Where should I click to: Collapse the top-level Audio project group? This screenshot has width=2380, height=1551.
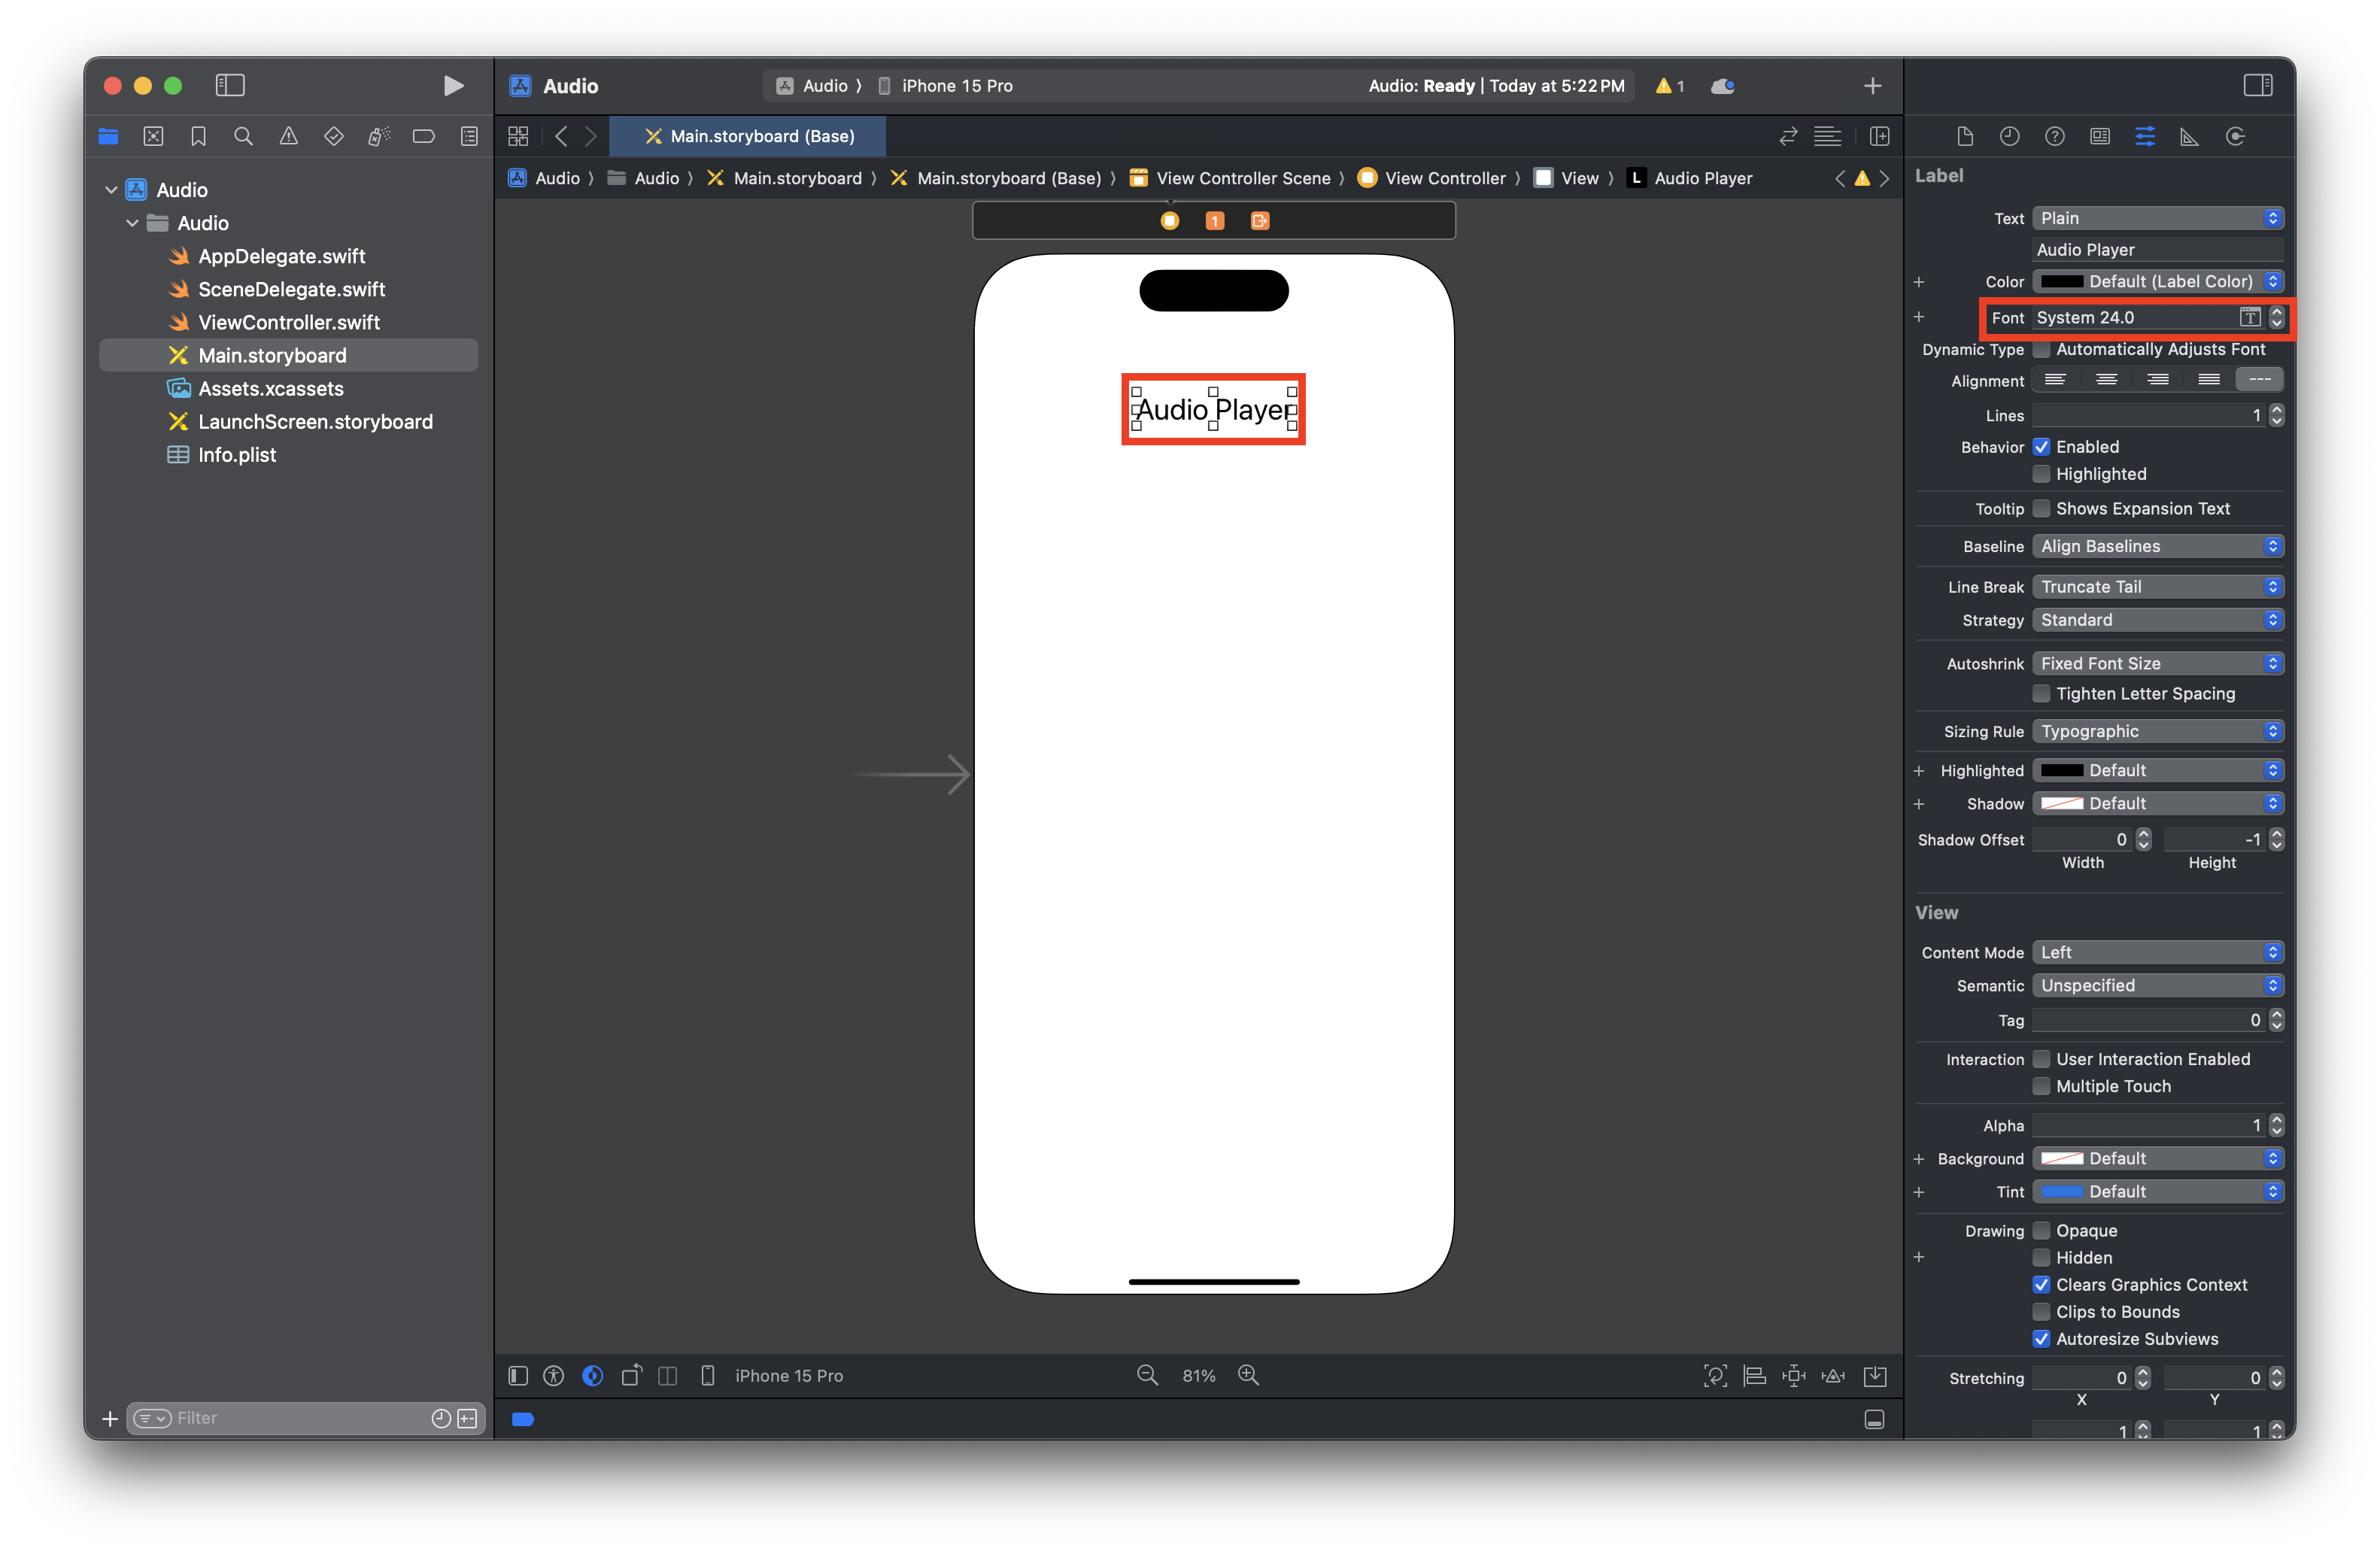point(111,190)
